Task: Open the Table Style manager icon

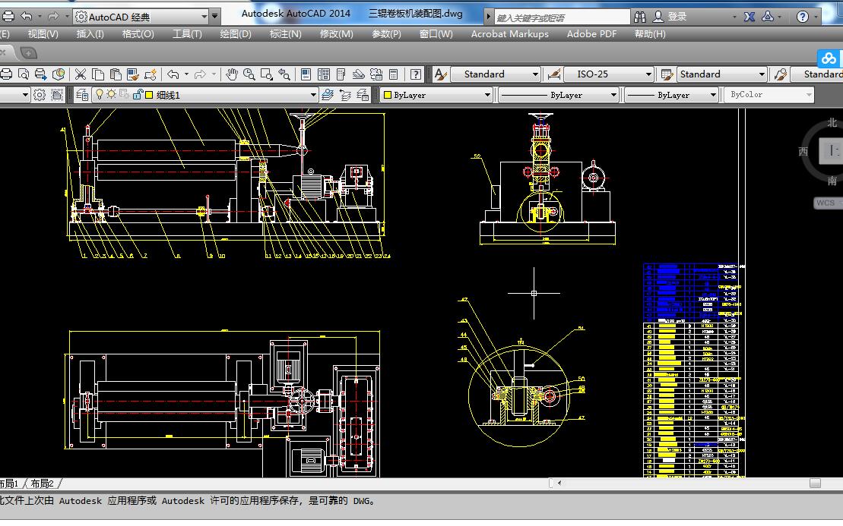Action: click(667, 74)
